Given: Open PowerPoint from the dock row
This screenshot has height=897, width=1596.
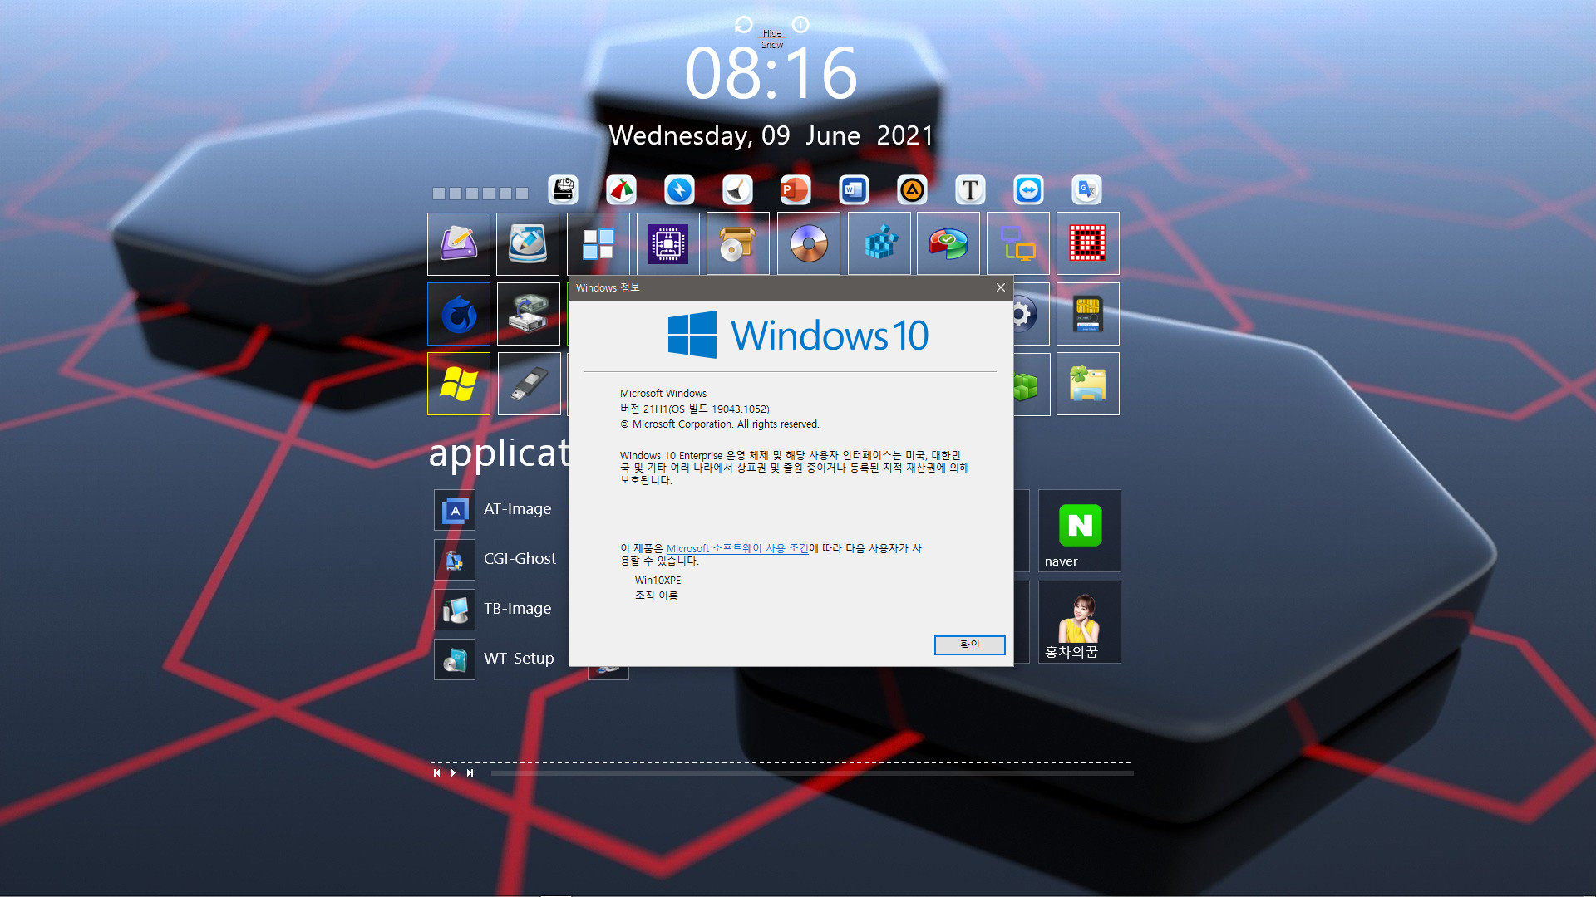Looking at the screenshot, I should click(796, 190).
